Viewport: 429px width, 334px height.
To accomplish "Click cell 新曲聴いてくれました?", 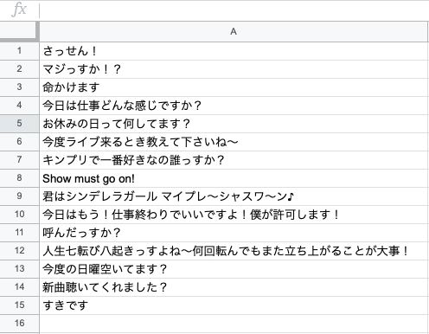I will pos(234,287).
